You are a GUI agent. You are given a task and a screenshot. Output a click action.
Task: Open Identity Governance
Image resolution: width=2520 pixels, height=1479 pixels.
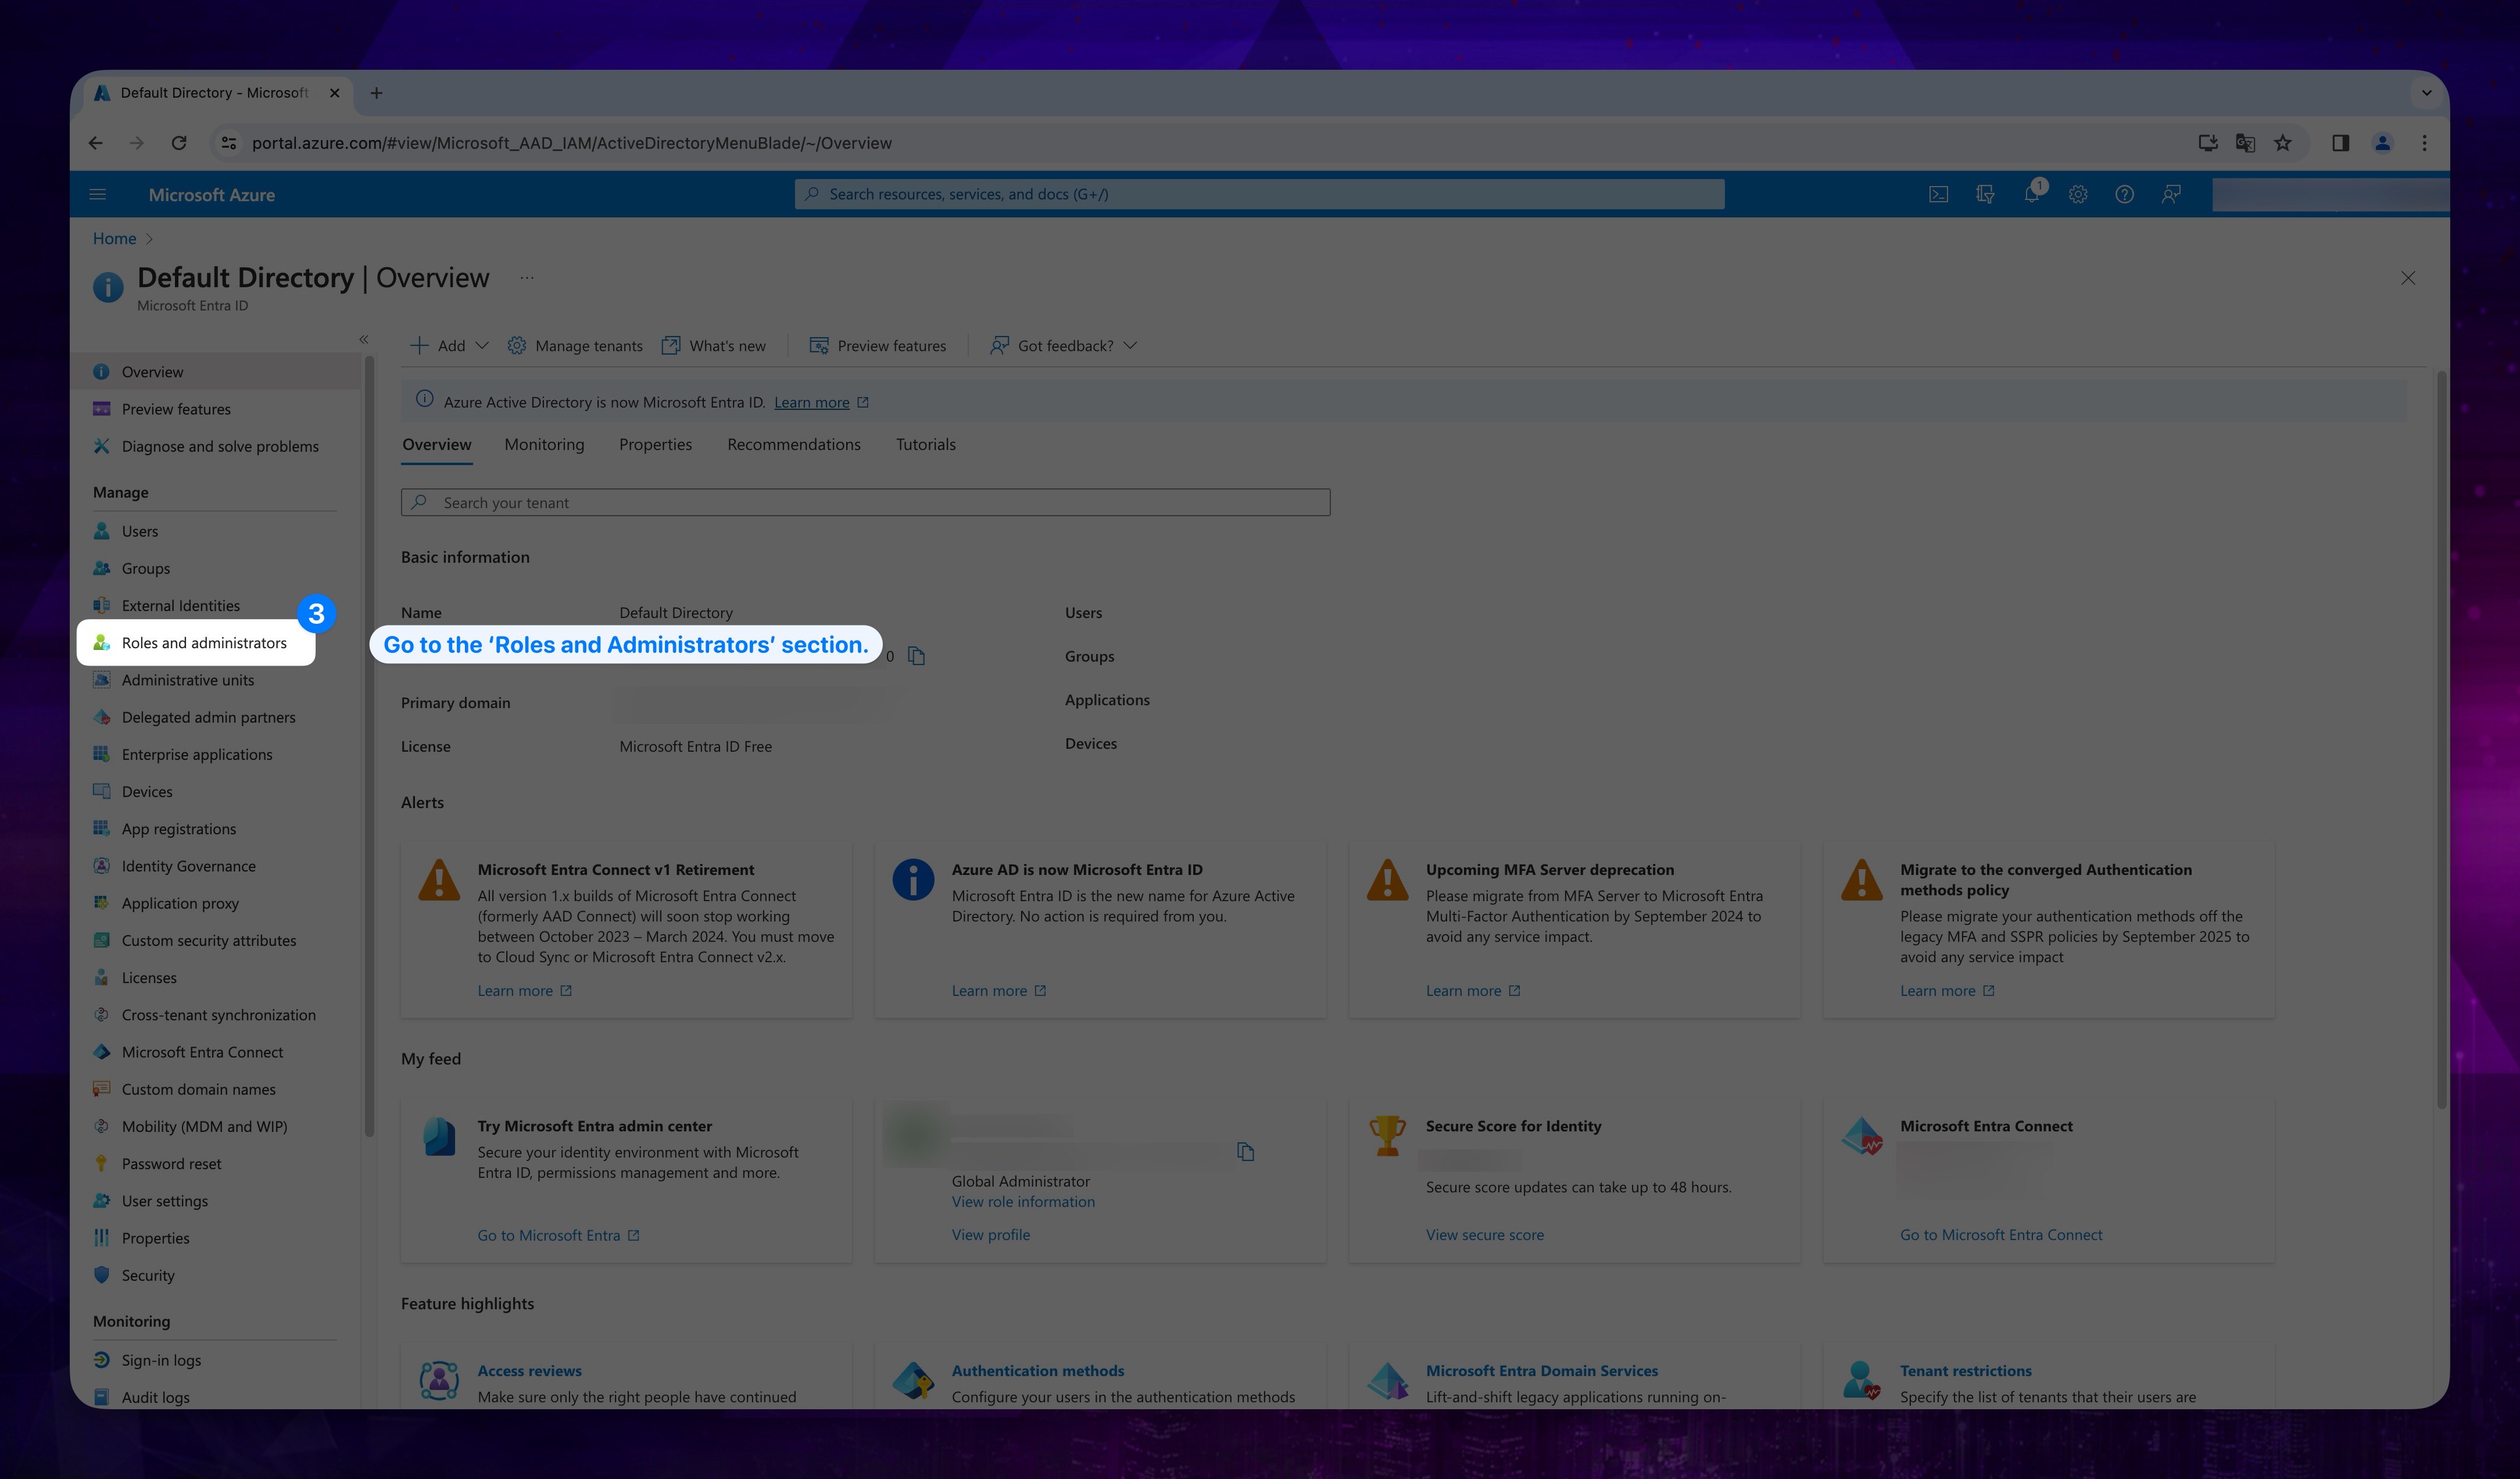(x=189, y=866)
